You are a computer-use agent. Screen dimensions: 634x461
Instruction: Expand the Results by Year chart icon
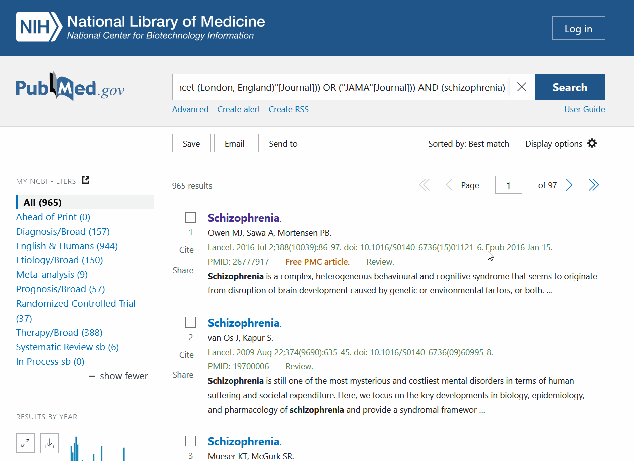pos(25,443)
